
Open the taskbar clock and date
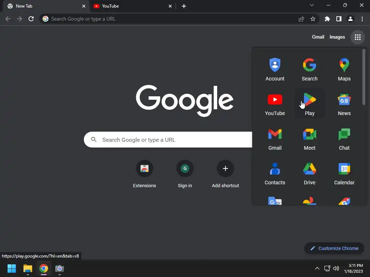pyautogui.click(x=354, y=268)
